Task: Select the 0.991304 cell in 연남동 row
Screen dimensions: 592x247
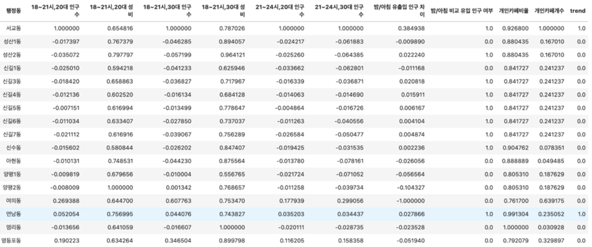Action: (515, 214)
